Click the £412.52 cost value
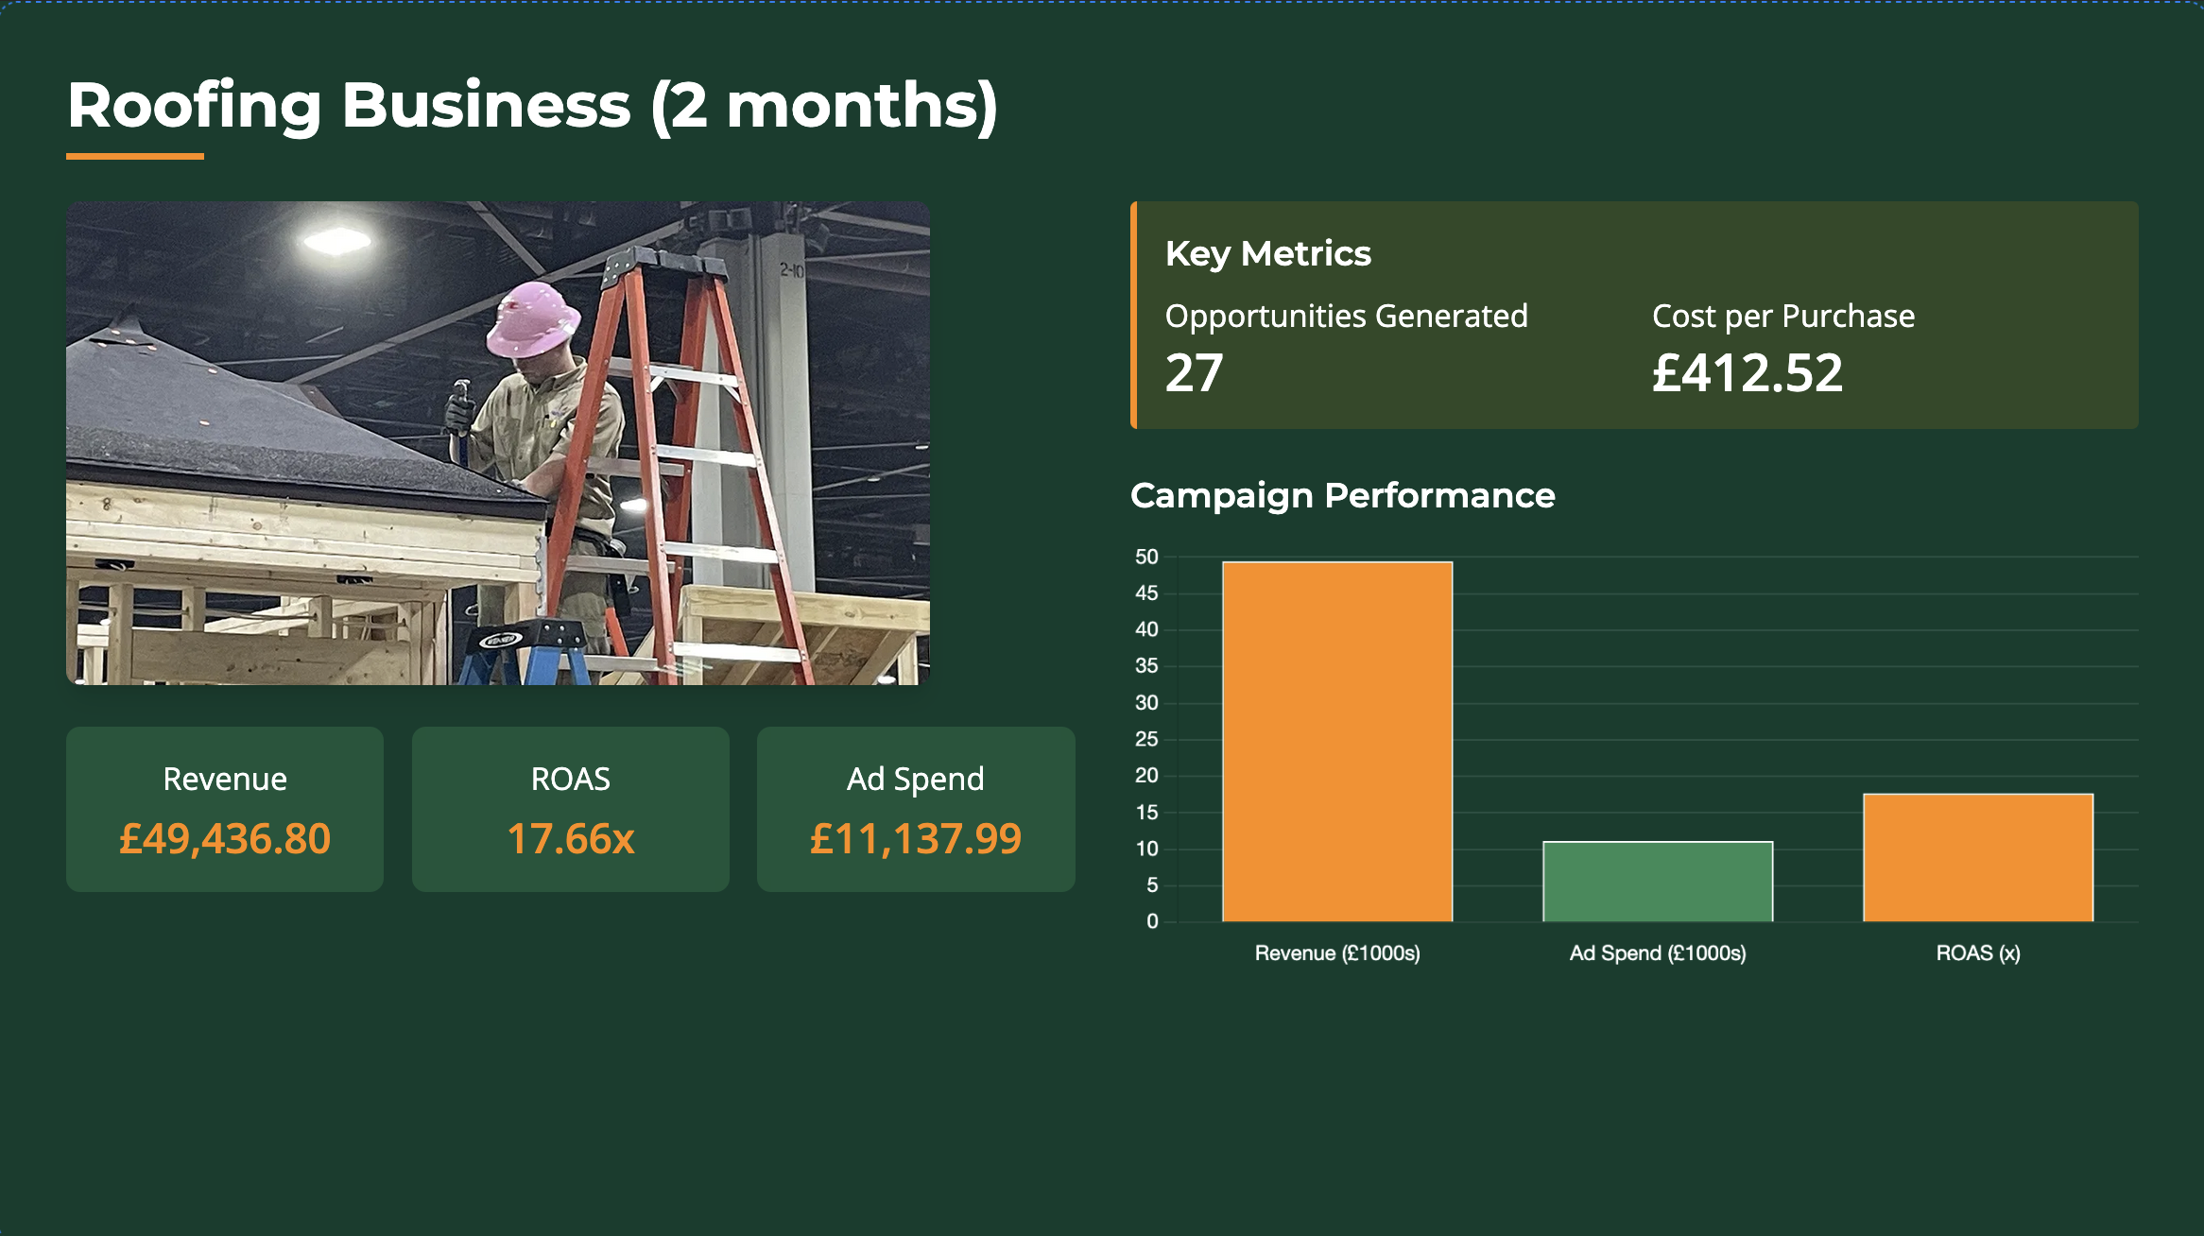Viewport: 2204px width, 1236px height. pos(1747,373)
